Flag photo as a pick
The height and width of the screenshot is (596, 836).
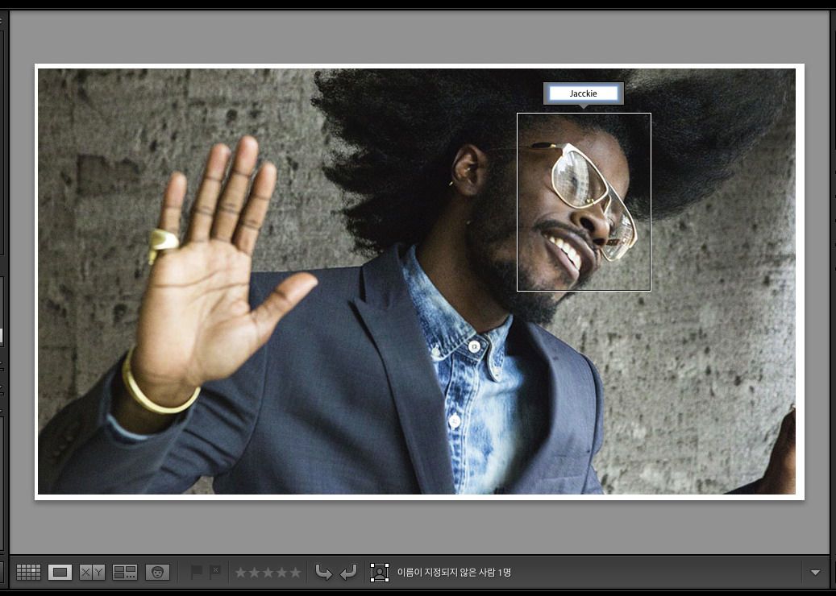coord(197,572)
